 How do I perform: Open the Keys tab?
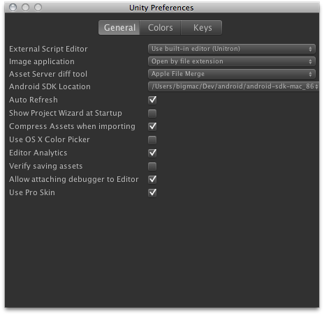tap(202, 28)
